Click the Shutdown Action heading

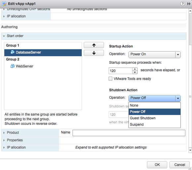pyautogui.click(x=123, y=90)
